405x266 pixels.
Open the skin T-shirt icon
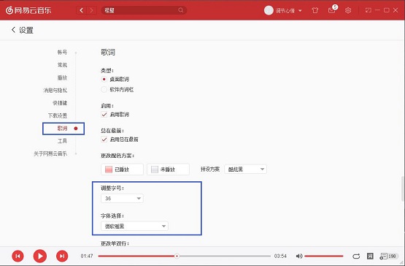click(x=315, y=10)
